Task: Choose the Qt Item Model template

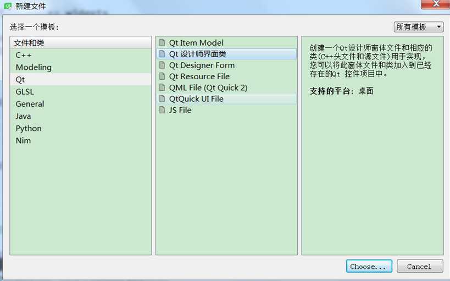Action: (227, 42)
